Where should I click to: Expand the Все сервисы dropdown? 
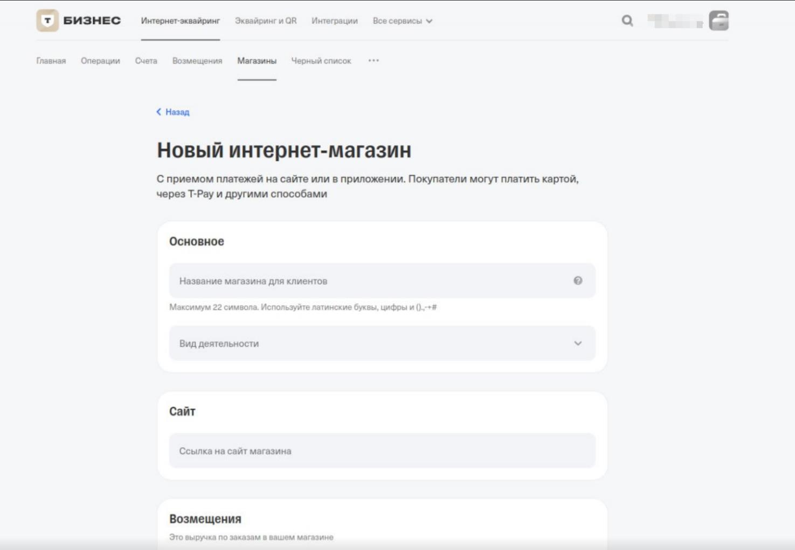(402, 21)
